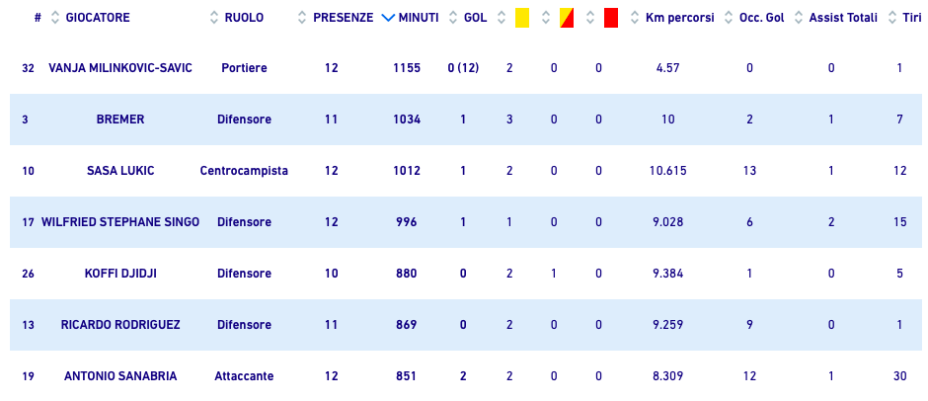Click sort arrows beside PRESENZE header
This screenshot has height=401, width=928.
[x=302, y=18]
